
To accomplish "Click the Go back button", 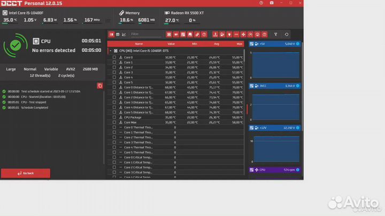I will point(26,173).
